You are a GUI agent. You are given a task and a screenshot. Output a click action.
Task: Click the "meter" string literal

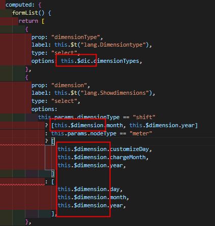pyautogui.click(x=141, y=134)
